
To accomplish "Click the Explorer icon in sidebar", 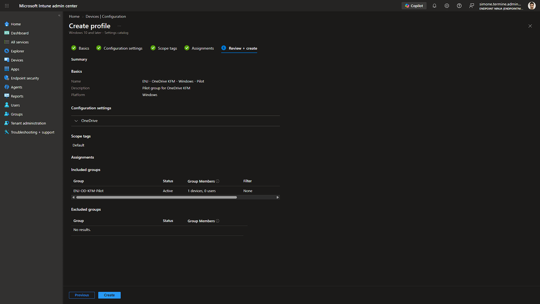I will 6,51.
